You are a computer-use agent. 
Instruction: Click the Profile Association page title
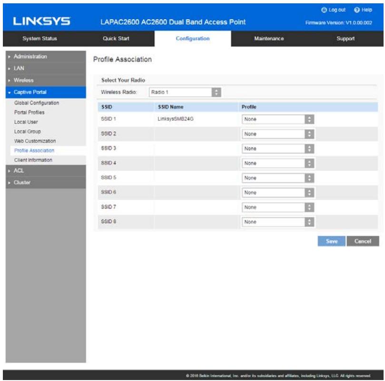tap(122, 59)
